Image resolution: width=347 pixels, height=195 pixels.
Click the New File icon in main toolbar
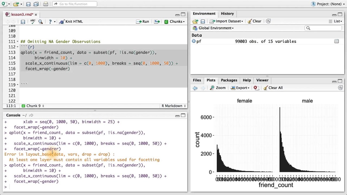(x=4, y=4)
